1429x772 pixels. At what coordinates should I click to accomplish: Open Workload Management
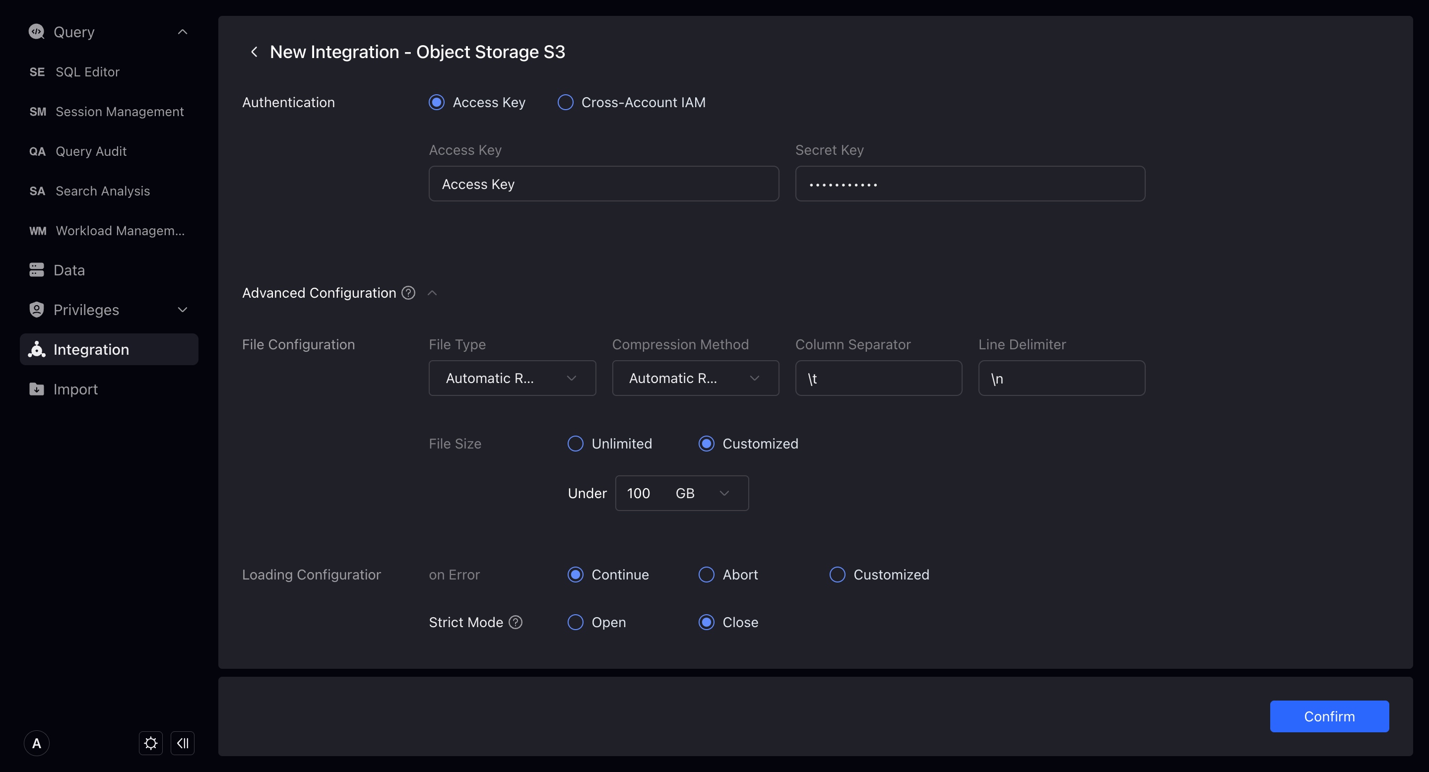(x=120, y=231)
